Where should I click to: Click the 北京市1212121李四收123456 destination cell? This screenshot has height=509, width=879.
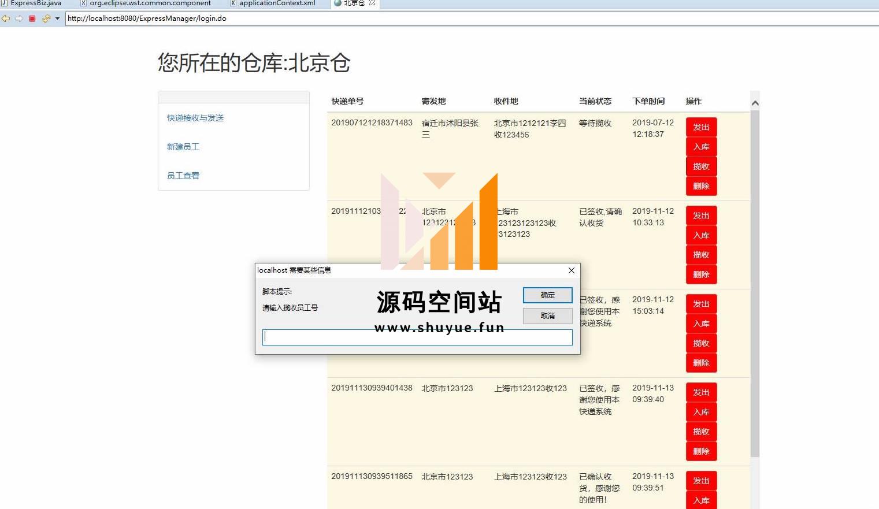click(x=530, y=129)
